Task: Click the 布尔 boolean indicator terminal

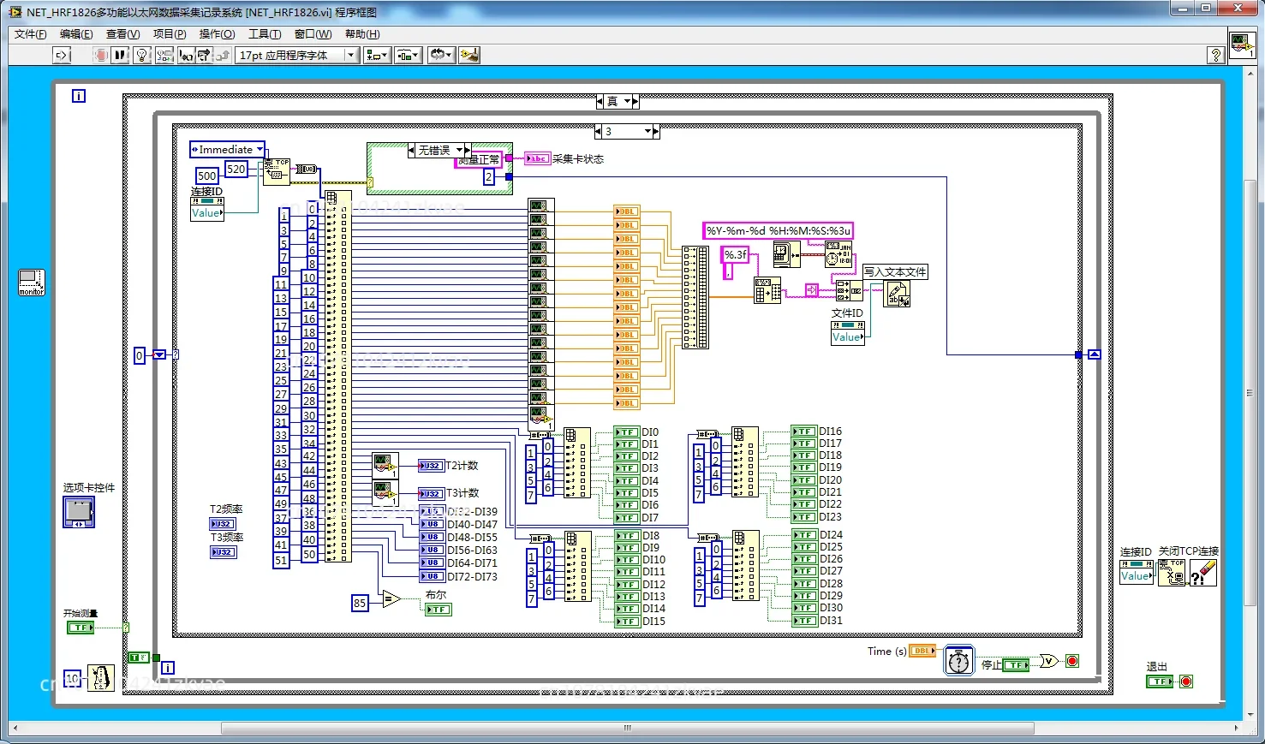Action: (438, 610)
